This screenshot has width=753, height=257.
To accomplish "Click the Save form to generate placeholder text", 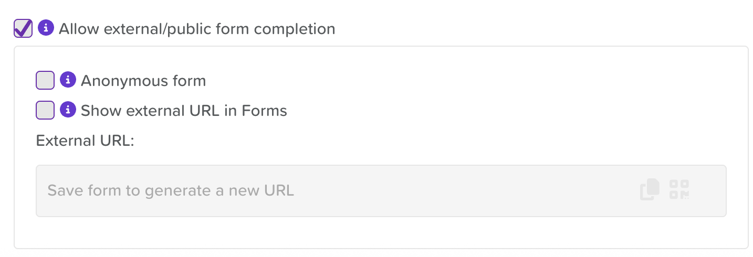I will (171, 190).
